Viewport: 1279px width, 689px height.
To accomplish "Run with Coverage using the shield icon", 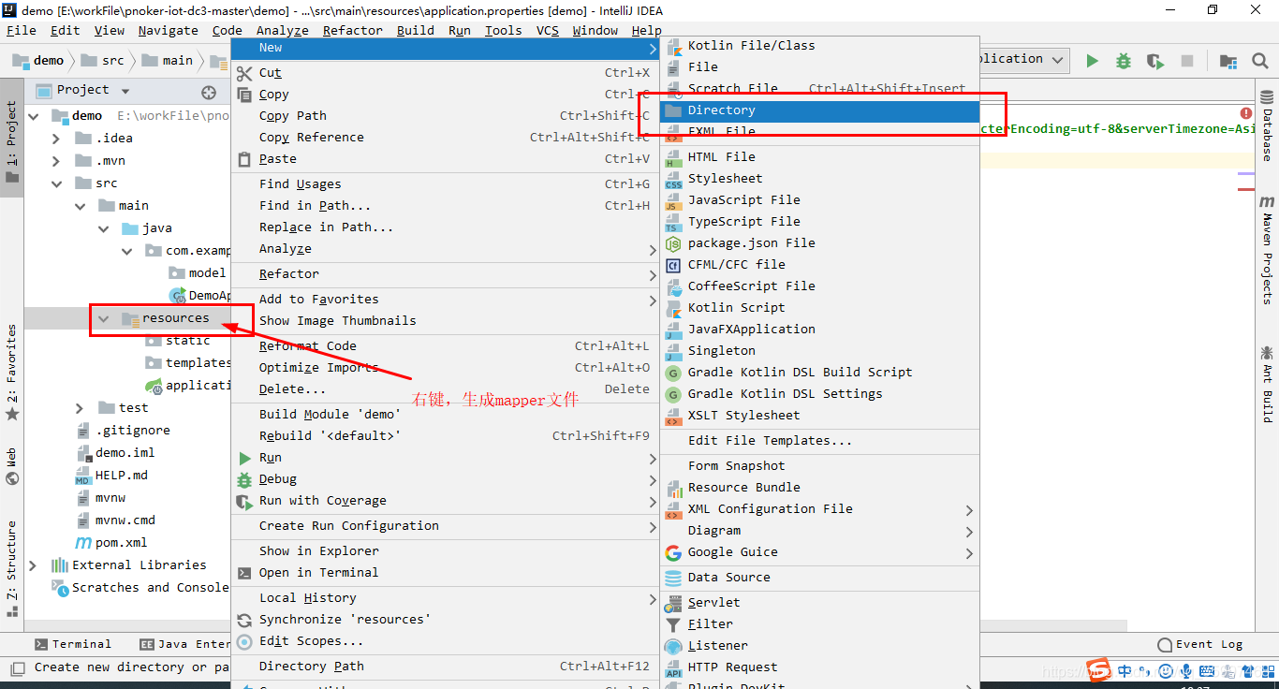I will tap(1154, 60).
